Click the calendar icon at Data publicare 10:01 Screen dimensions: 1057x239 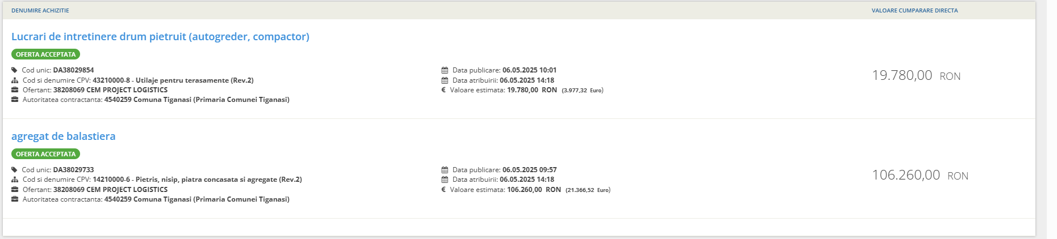445,70
